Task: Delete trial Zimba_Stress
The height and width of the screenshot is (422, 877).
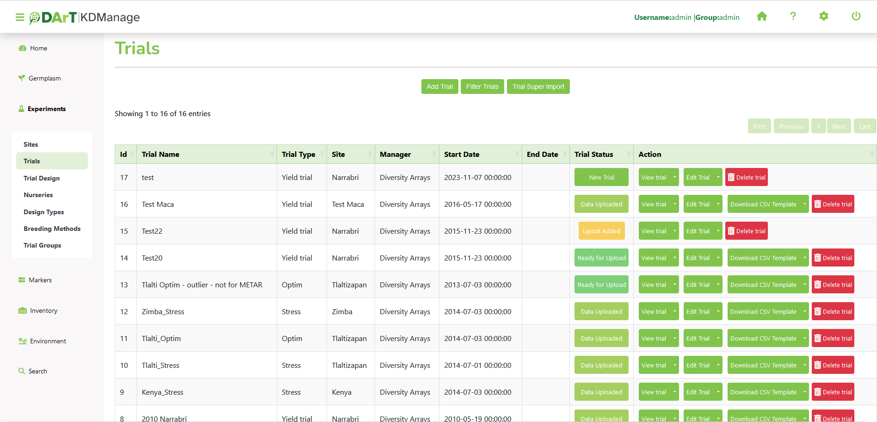Action: click(x=833, y=311)
